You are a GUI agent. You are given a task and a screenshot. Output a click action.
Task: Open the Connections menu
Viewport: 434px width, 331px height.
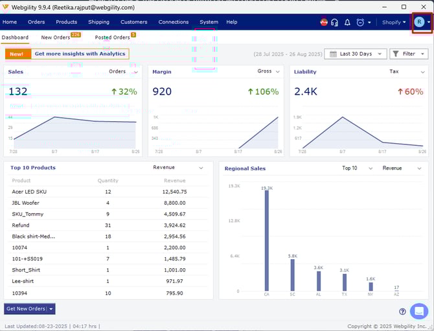174,22
